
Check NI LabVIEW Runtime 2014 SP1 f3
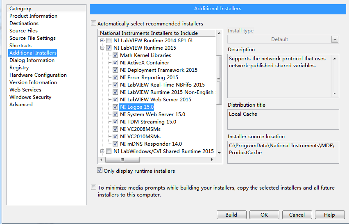(x=109, y=40)
